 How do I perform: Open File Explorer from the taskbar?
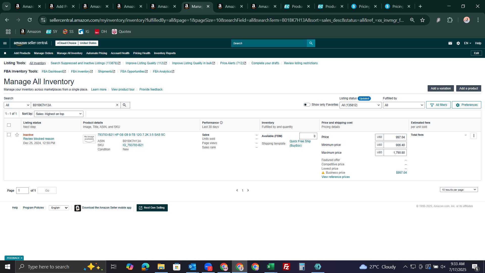[161, 267]
